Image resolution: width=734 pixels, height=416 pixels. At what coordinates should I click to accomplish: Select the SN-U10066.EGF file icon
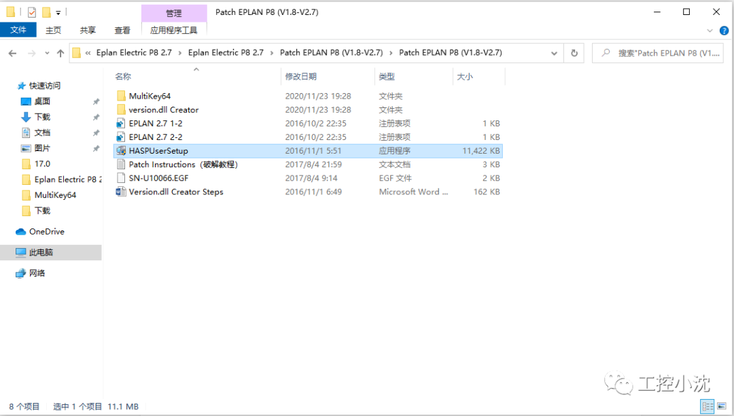(121, 178)
